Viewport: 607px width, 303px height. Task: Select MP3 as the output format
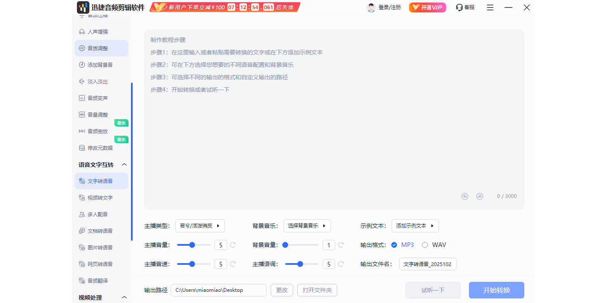tap(394, 245)
